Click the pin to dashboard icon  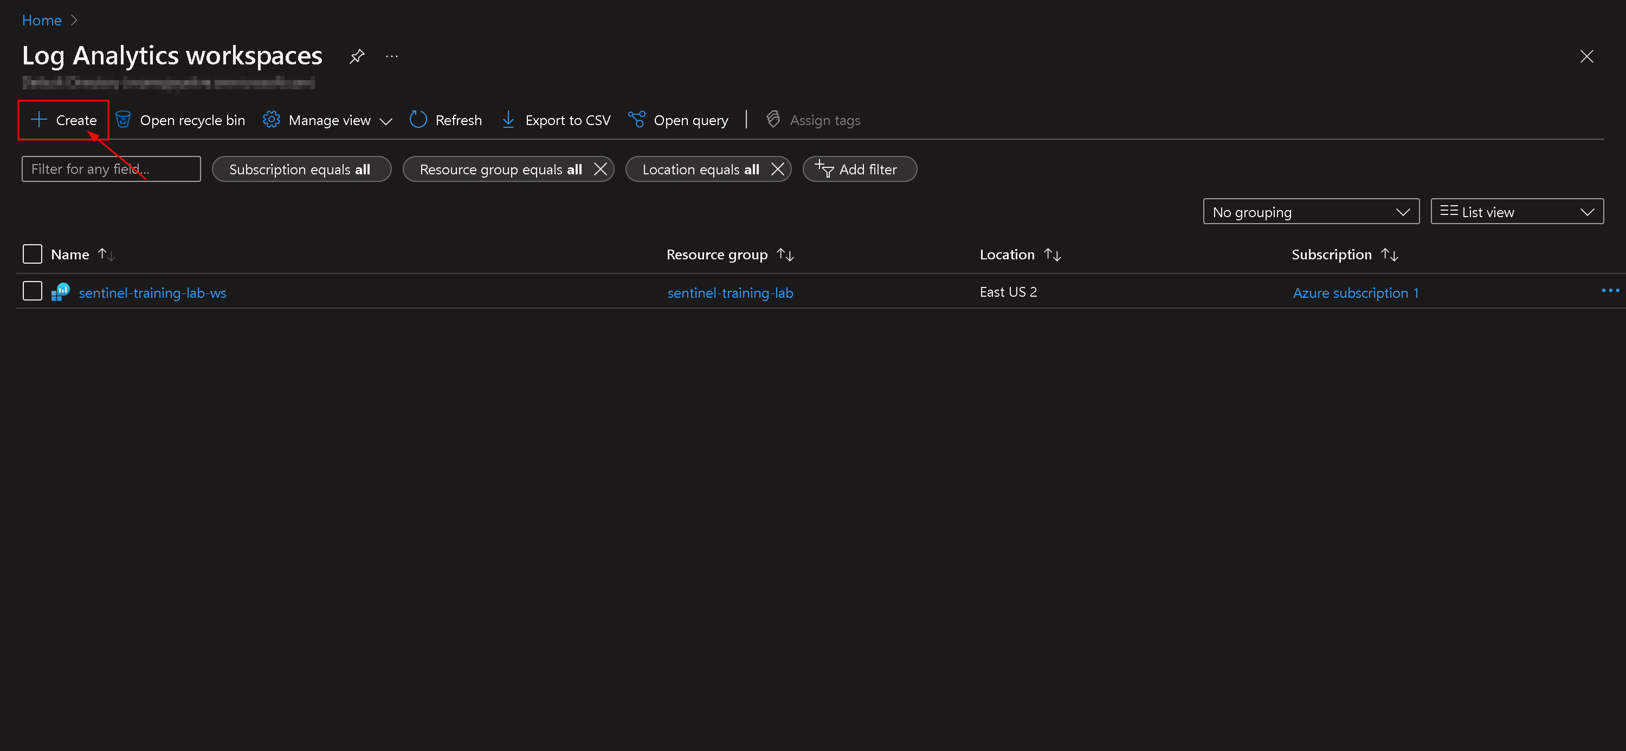(357, 56)
